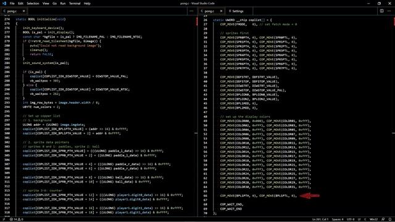Close the pong.c tab in right editor
Screen dimensions: 395x222
click(221, 11)
